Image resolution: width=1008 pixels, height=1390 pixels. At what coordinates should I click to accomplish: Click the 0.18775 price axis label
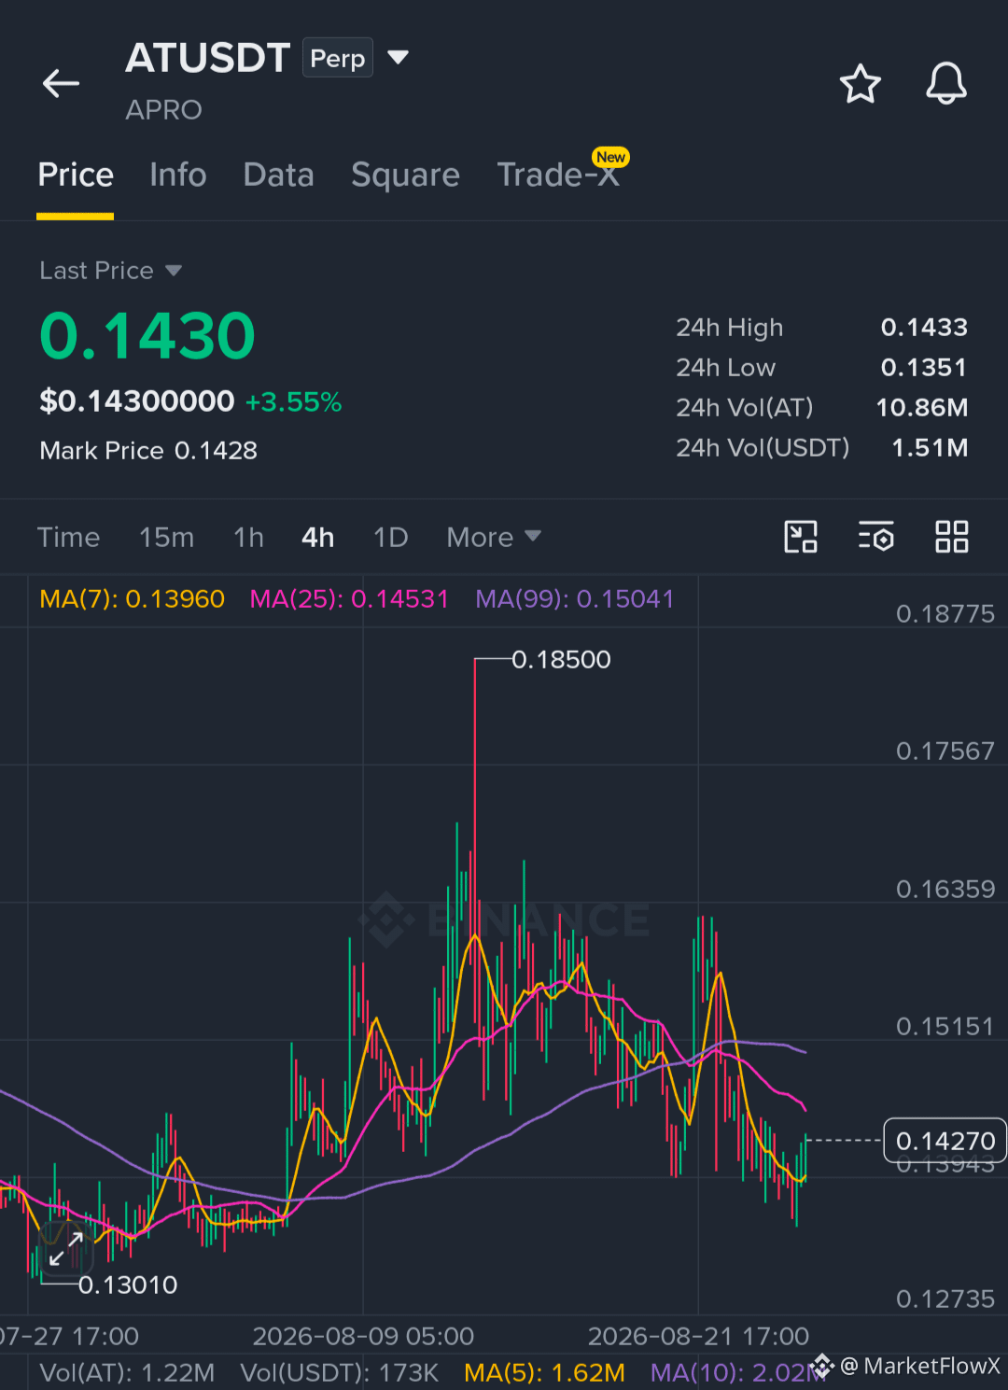tap(945, 614)
